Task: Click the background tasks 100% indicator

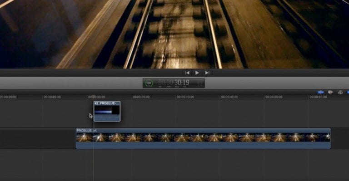Action: [x=149, y=83]
